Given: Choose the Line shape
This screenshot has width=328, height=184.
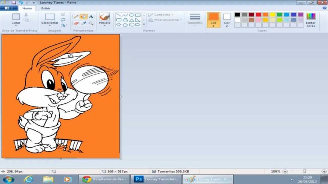Looking at the screenshot, I should point(119,15).
